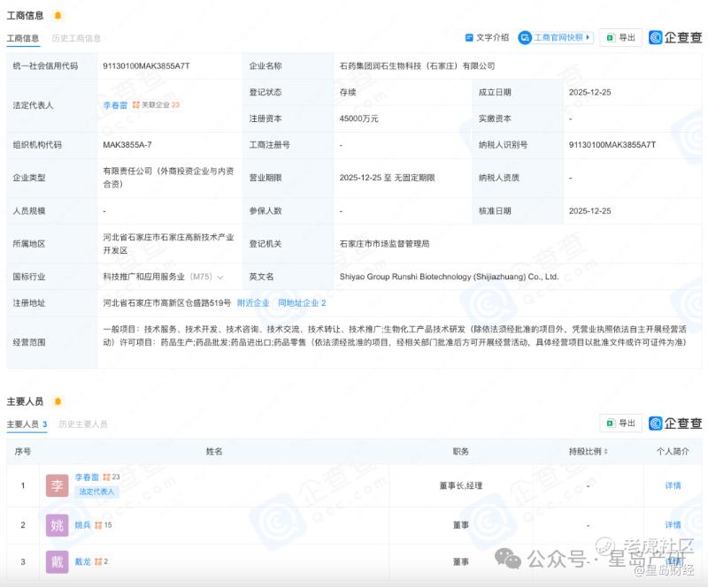Open 戴龙 name link
708x587 pixels.
(x=82, y=561)
